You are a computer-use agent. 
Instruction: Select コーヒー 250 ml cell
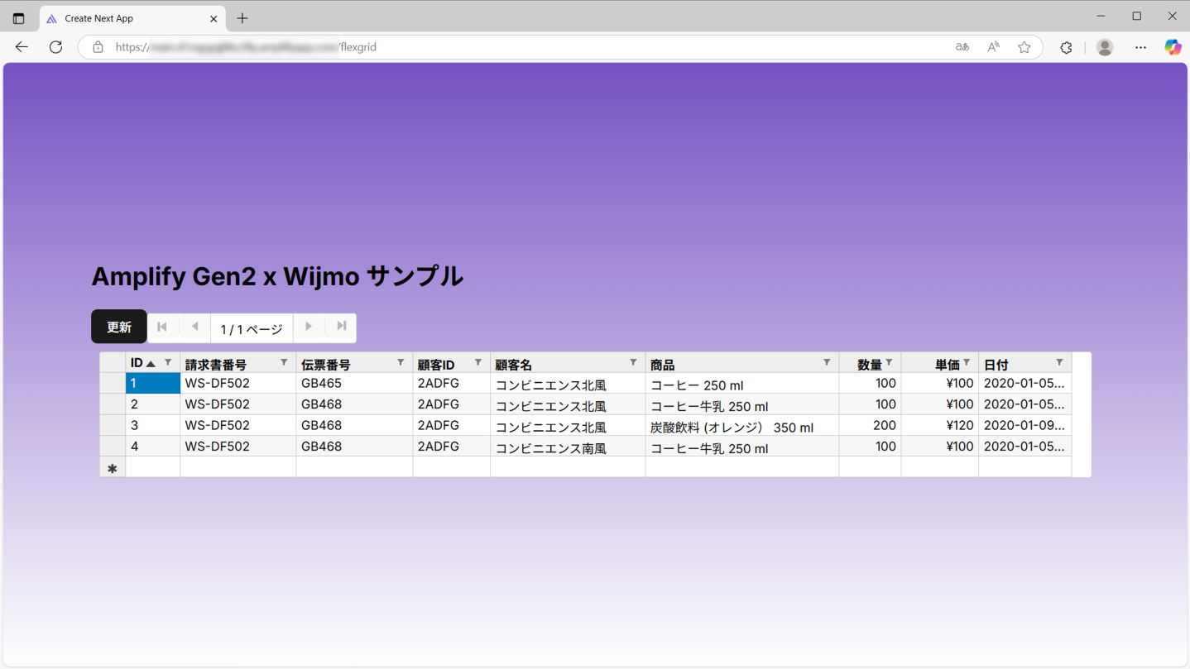(x=741, y=384)
